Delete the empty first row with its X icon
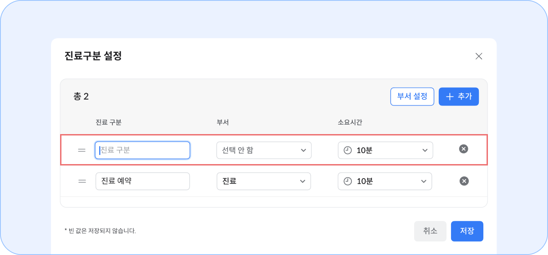 click(x=463, y=149)
